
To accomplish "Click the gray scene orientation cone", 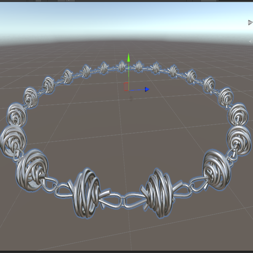I will pos(250,23).
